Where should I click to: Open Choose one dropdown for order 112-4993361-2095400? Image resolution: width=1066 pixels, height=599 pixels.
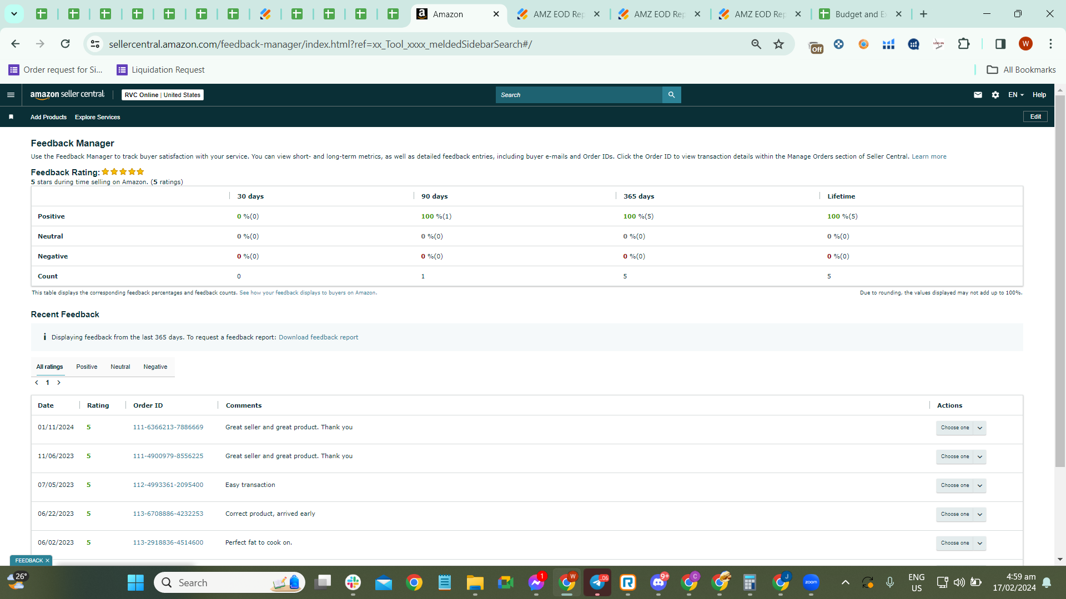[961, 485]
